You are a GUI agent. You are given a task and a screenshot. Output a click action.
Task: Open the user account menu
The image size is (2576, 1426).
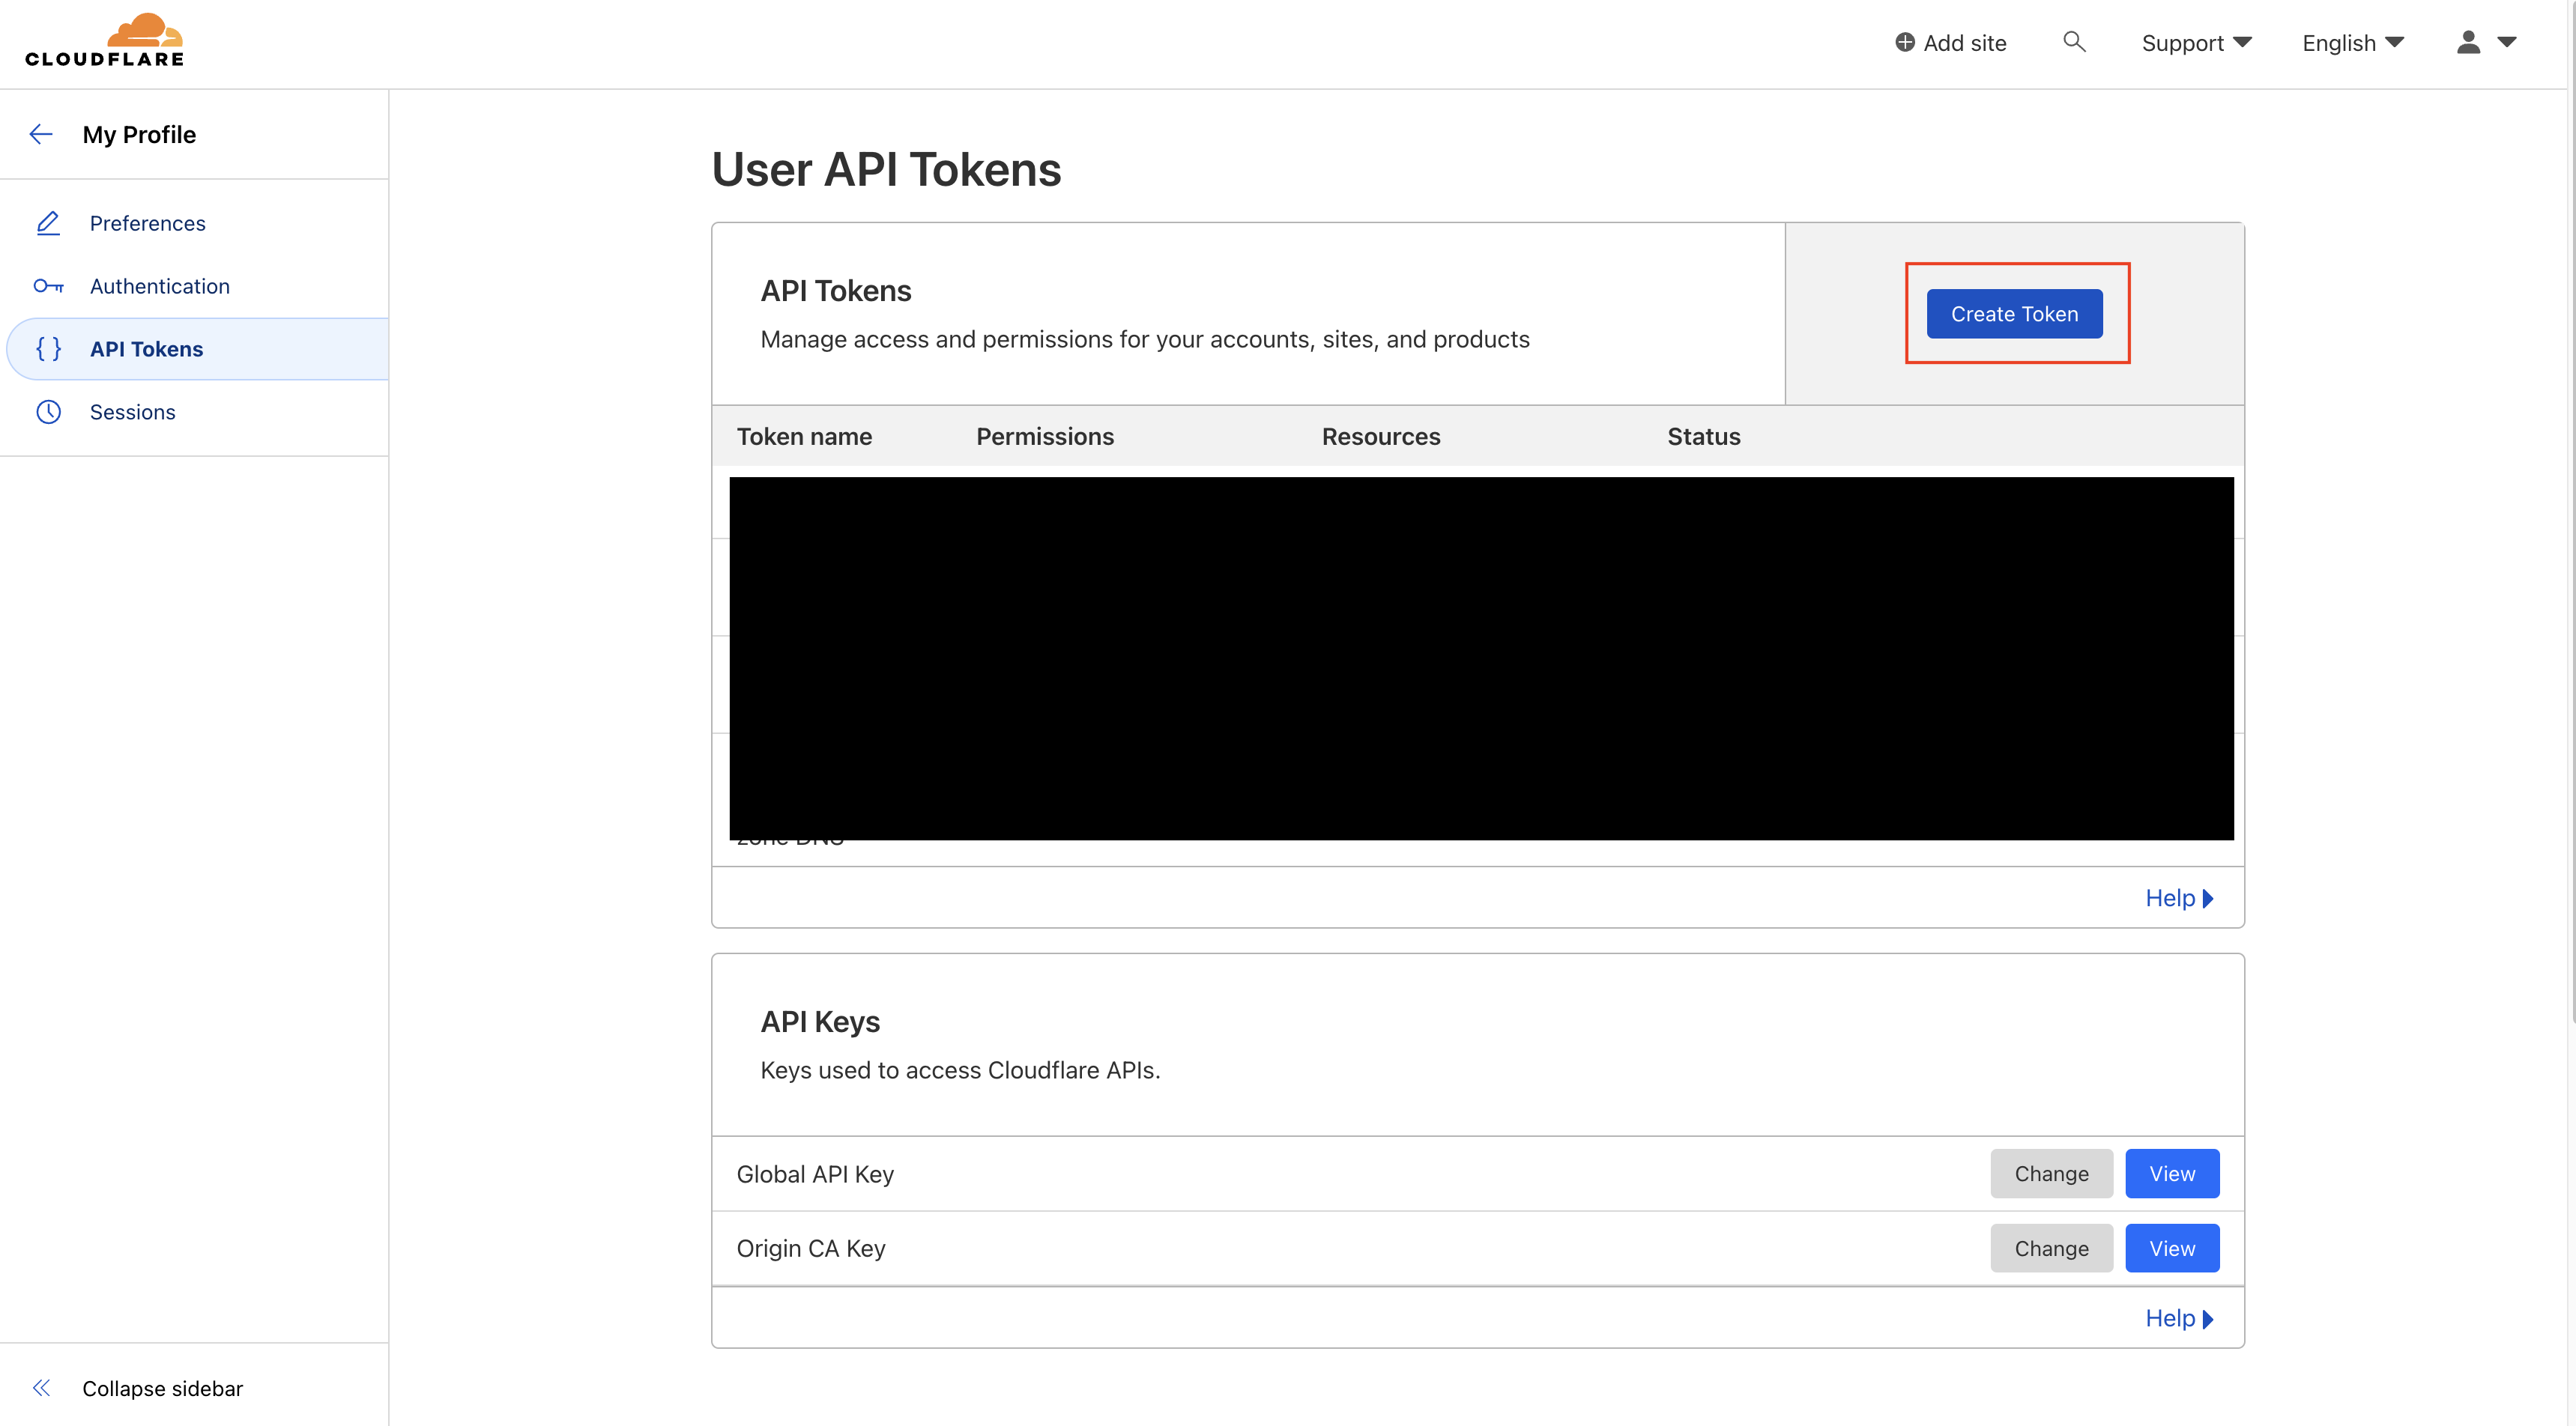pos(2486,42)
